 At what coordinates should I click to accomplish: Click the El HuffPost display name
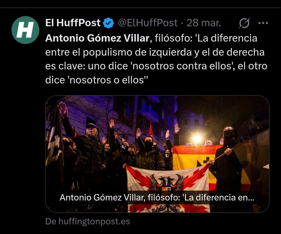pos(73,23)
